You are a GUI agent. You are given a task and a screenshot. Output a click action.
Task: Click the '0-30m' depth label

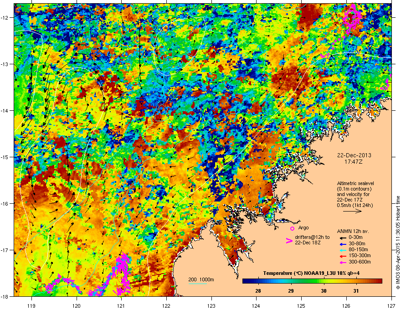click(355, 238)
